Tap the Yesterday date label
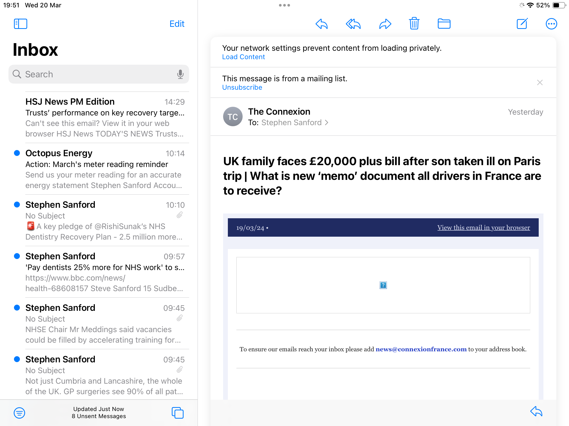This screenshot has height=426, width=569. pos(526,112)
